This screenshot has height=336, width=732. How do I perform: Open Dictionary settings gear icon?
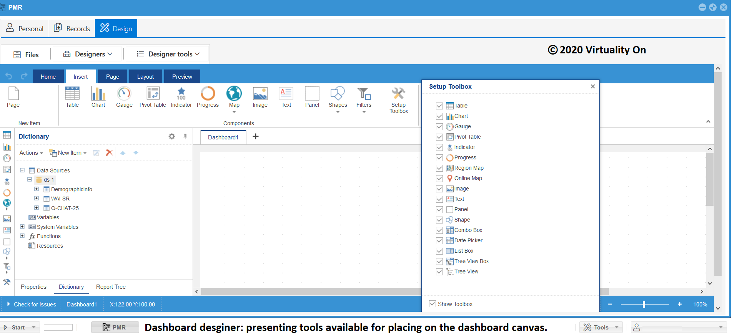[172, 136]
